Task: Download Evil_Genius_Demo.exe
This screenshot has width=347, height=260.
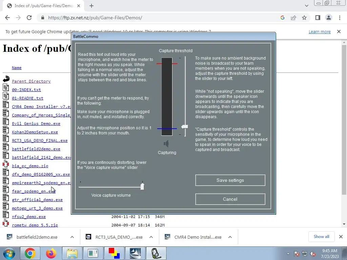Action: (x=36, y=123)
